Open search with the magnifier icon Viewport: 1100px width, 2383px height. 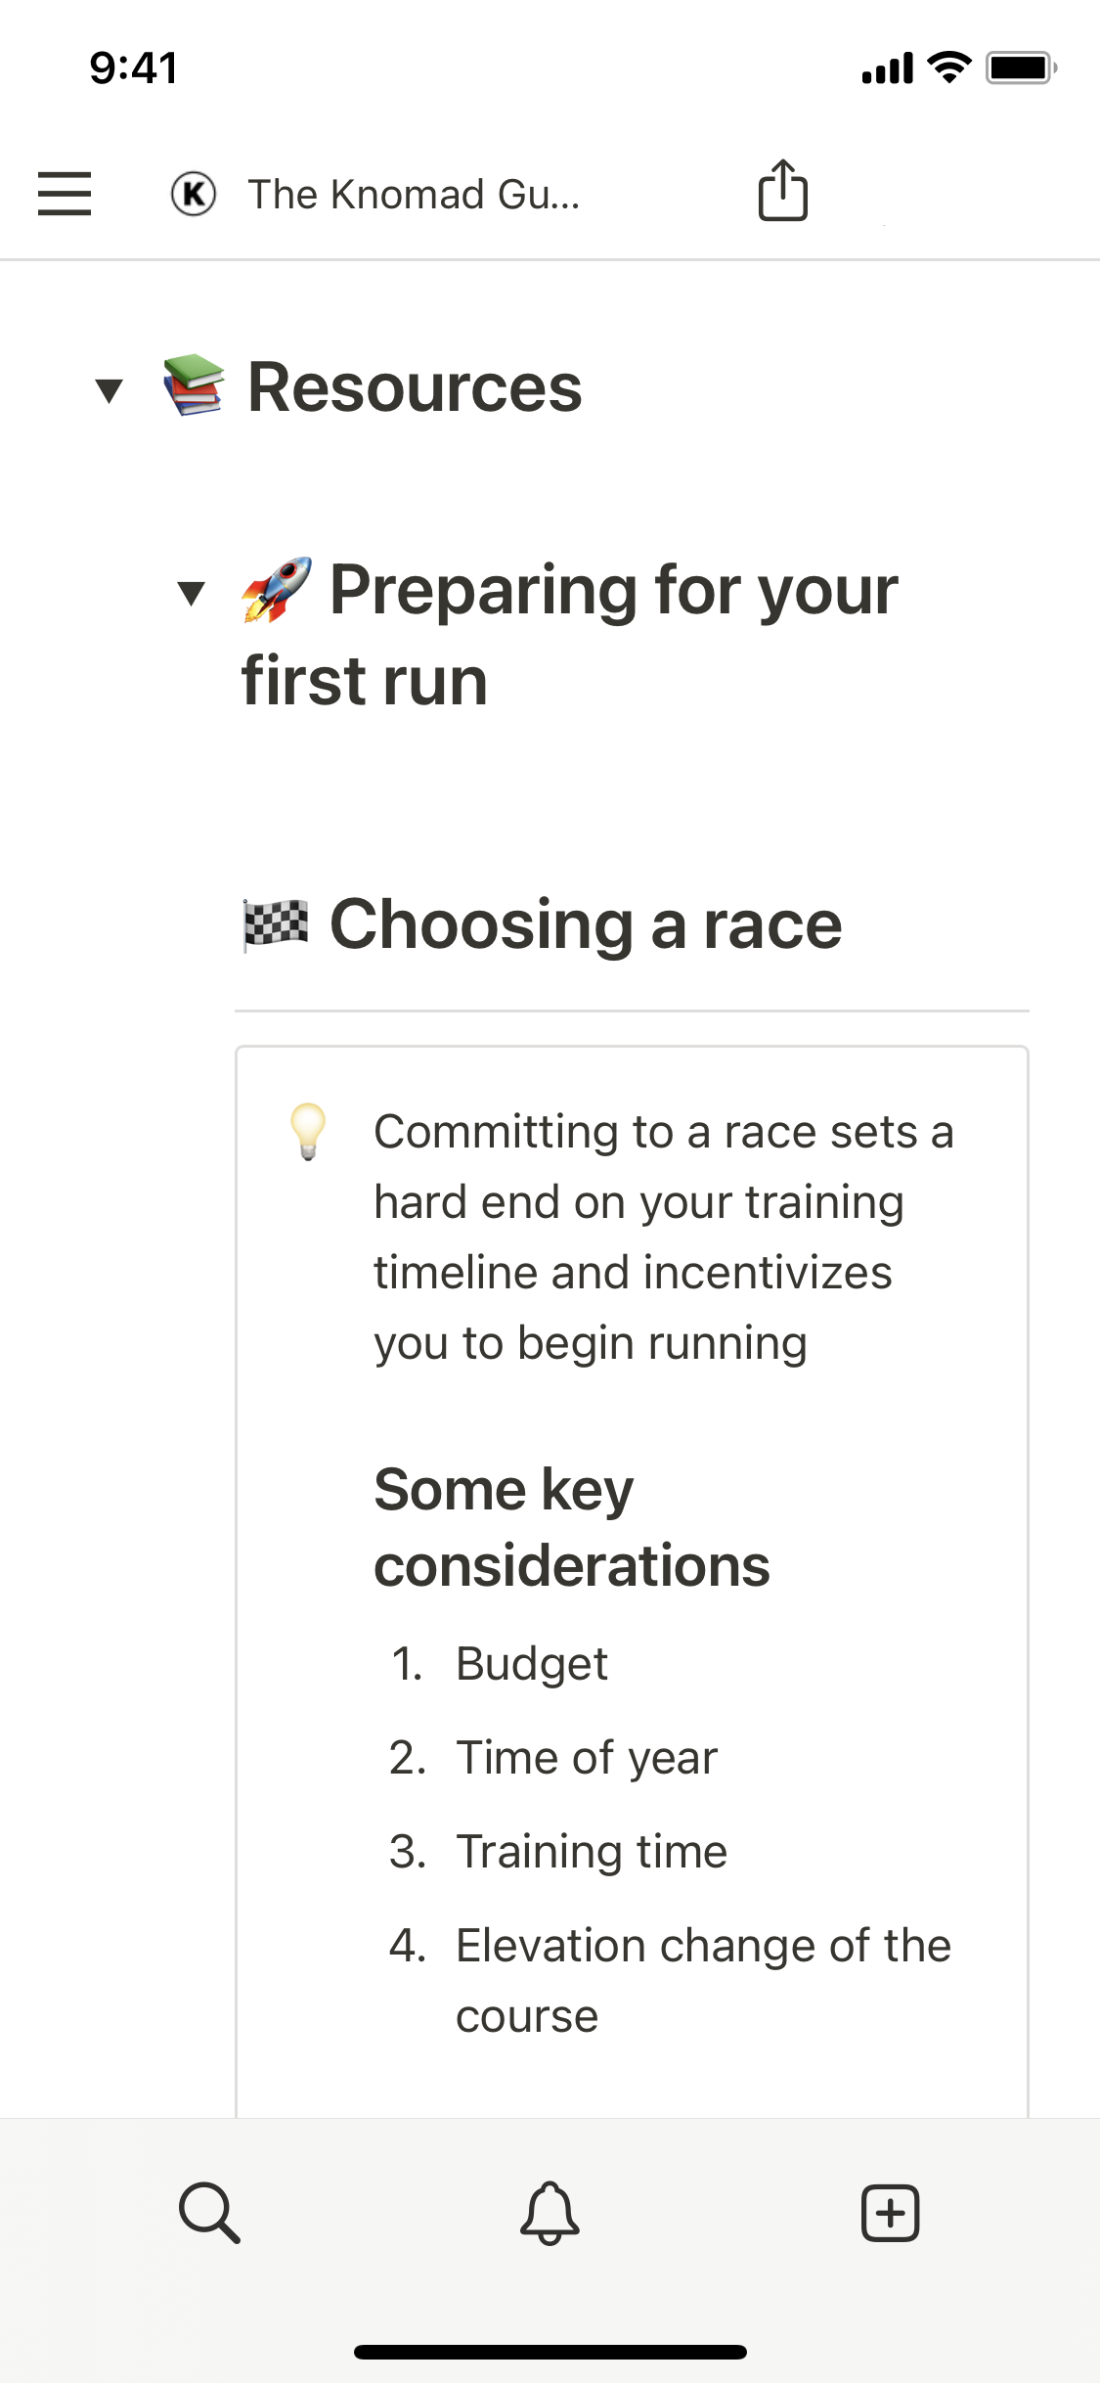pos(209,2211)
